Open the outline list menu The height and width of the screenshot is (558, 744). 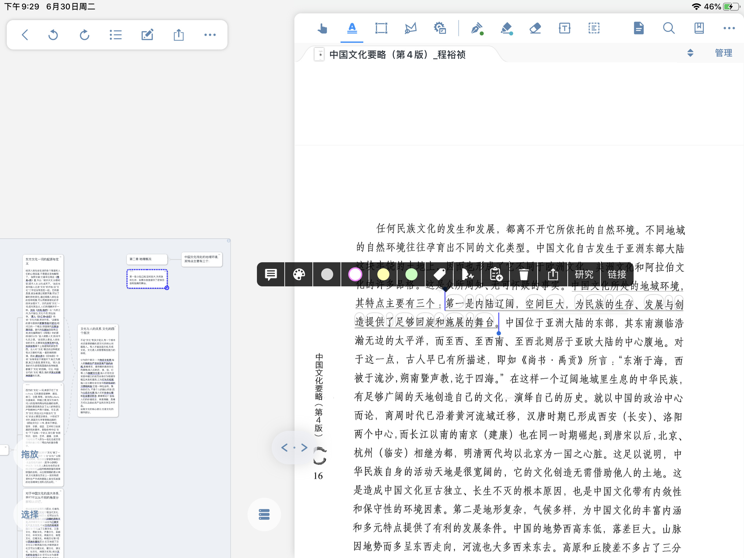(116, 35)
